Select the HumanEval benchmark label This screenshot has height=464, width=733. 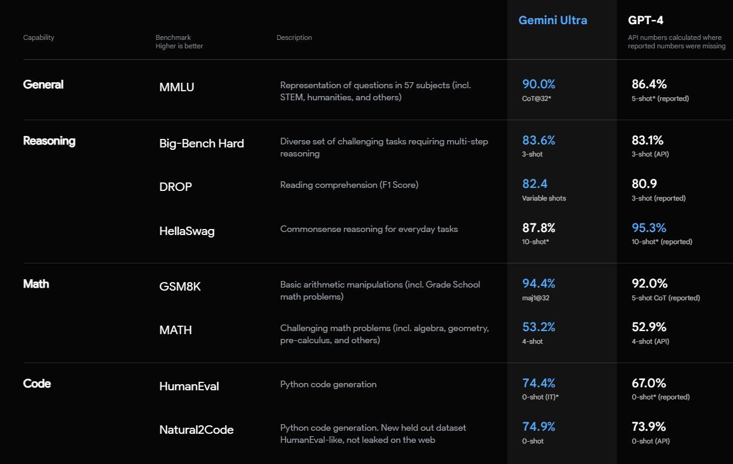pos(189,386)
